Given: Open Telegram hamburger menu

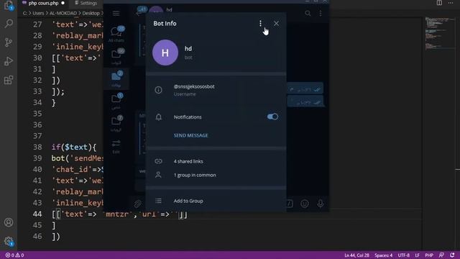Looking at the screenshot, I should [x=116, y=14].
